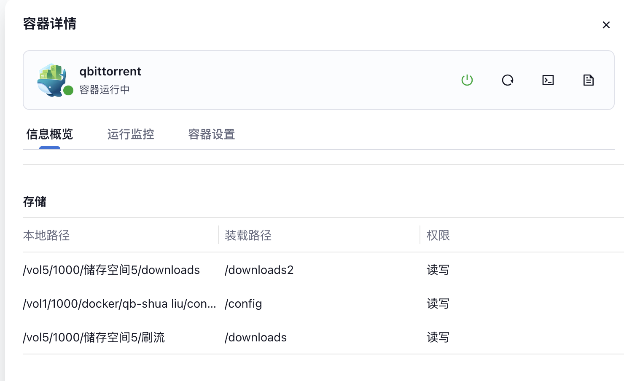Click the qbittorrent whale container logo

[51, 80]
